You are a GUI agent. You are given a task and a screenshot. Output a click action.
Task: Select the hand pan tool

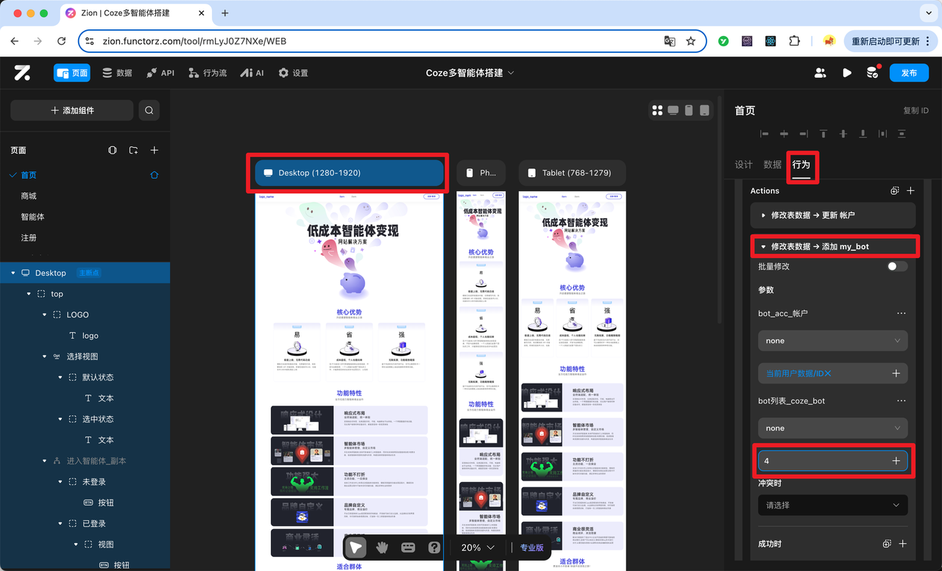pyautogui.click(x=381, y=547)
